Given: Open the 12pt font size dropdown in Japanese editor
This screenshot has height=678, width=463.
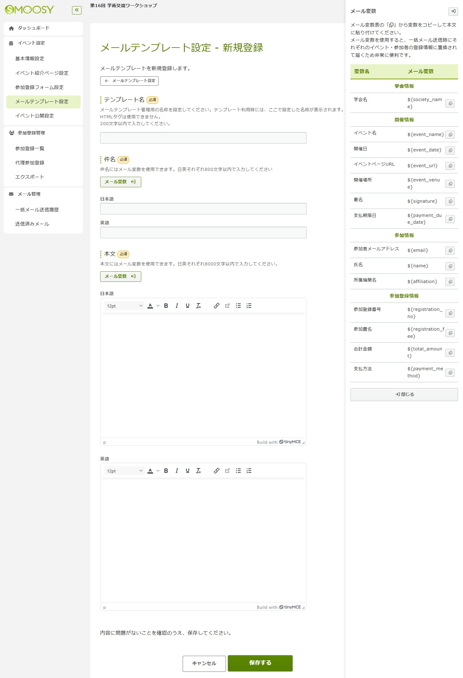Looking at the screenshot, I should coord(124,306).
